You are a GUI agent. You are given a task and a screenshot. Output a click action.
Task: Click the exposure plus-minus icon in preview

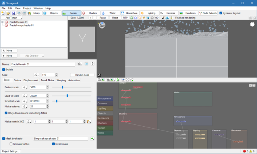[x=99, y=75]
